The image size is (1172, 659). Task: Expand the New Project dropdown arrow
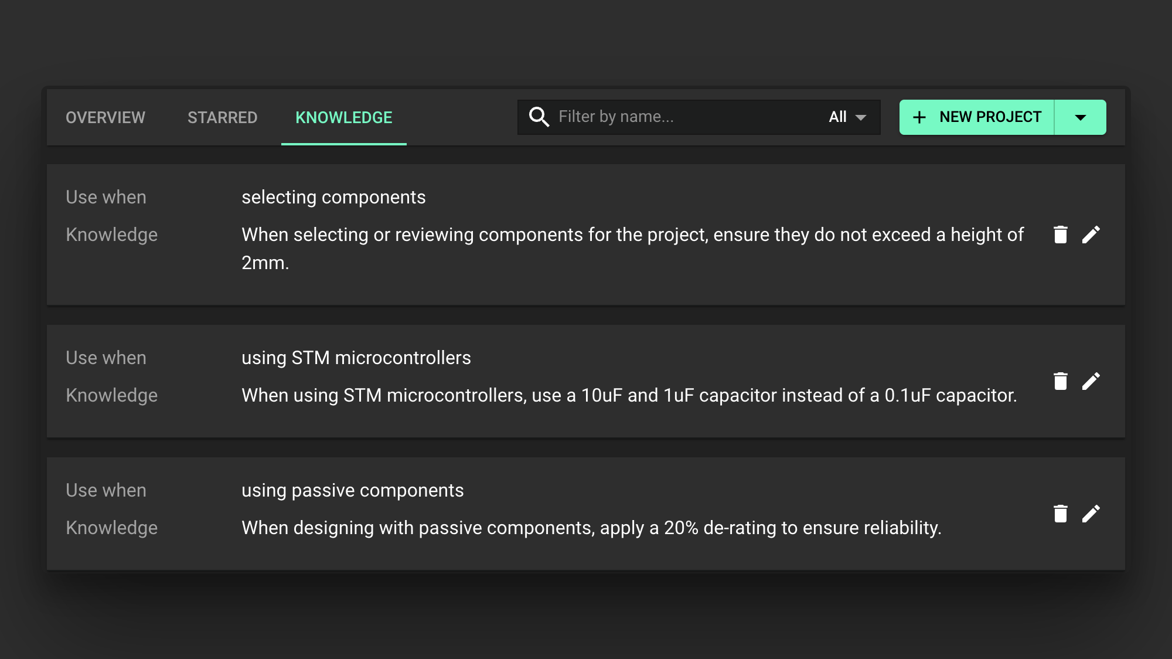pyautogui.click(x=1081, y=117)
